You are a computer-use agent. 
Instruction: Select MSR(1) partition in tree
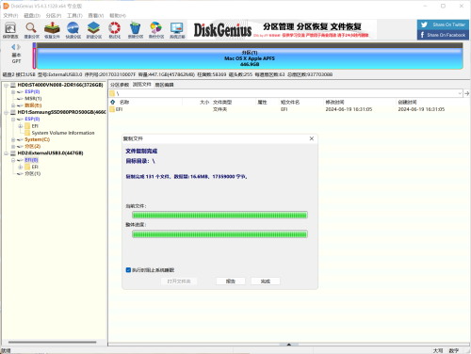(33, 99)
